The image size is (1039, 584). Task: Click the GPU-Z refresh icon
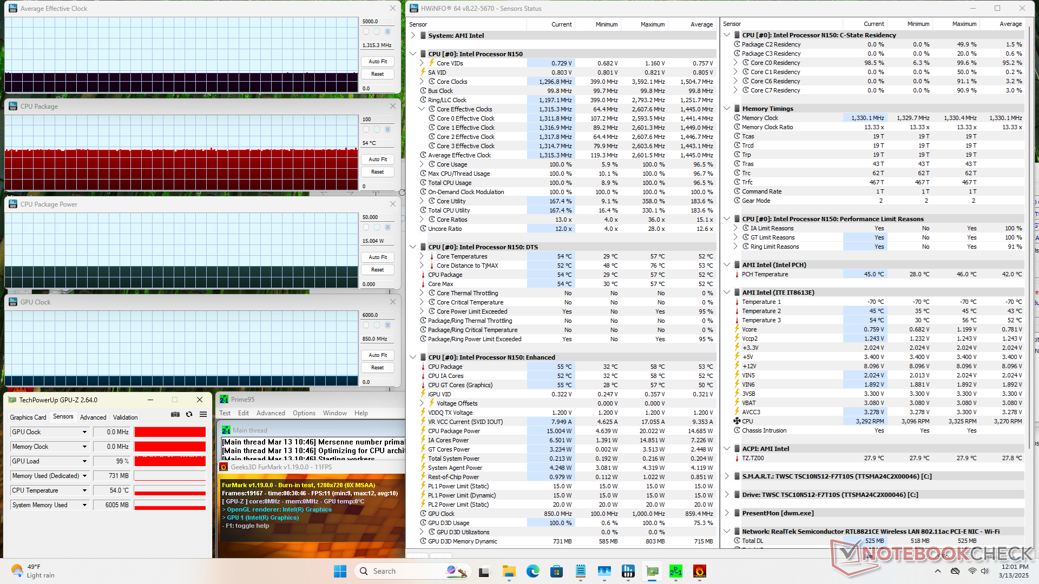click(189, 414)
